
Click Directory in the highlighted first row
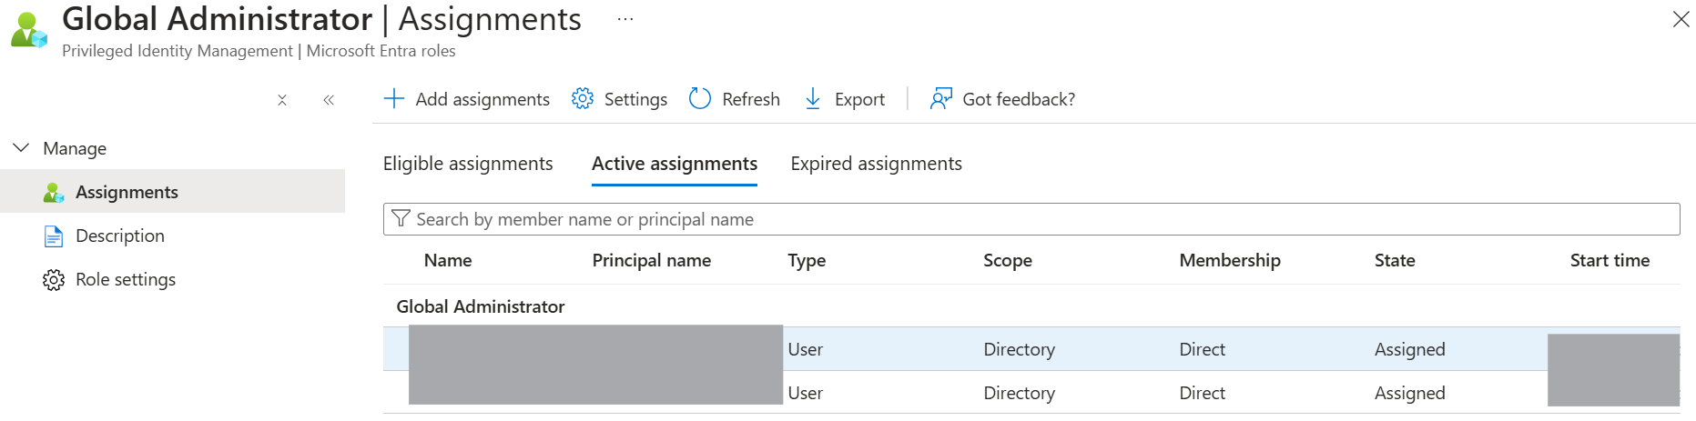tap(1019, 349)
